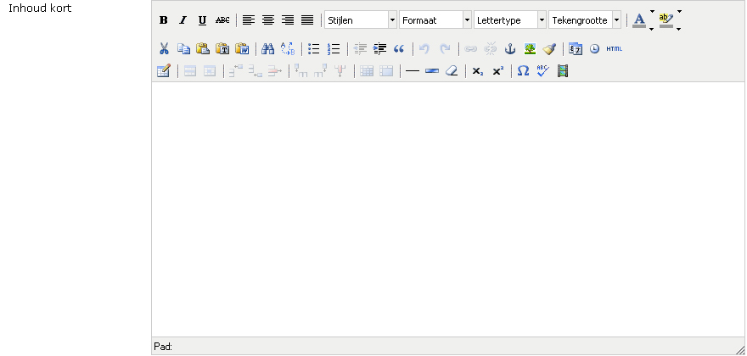
Task: Align text right
Action: click(288, 20)
